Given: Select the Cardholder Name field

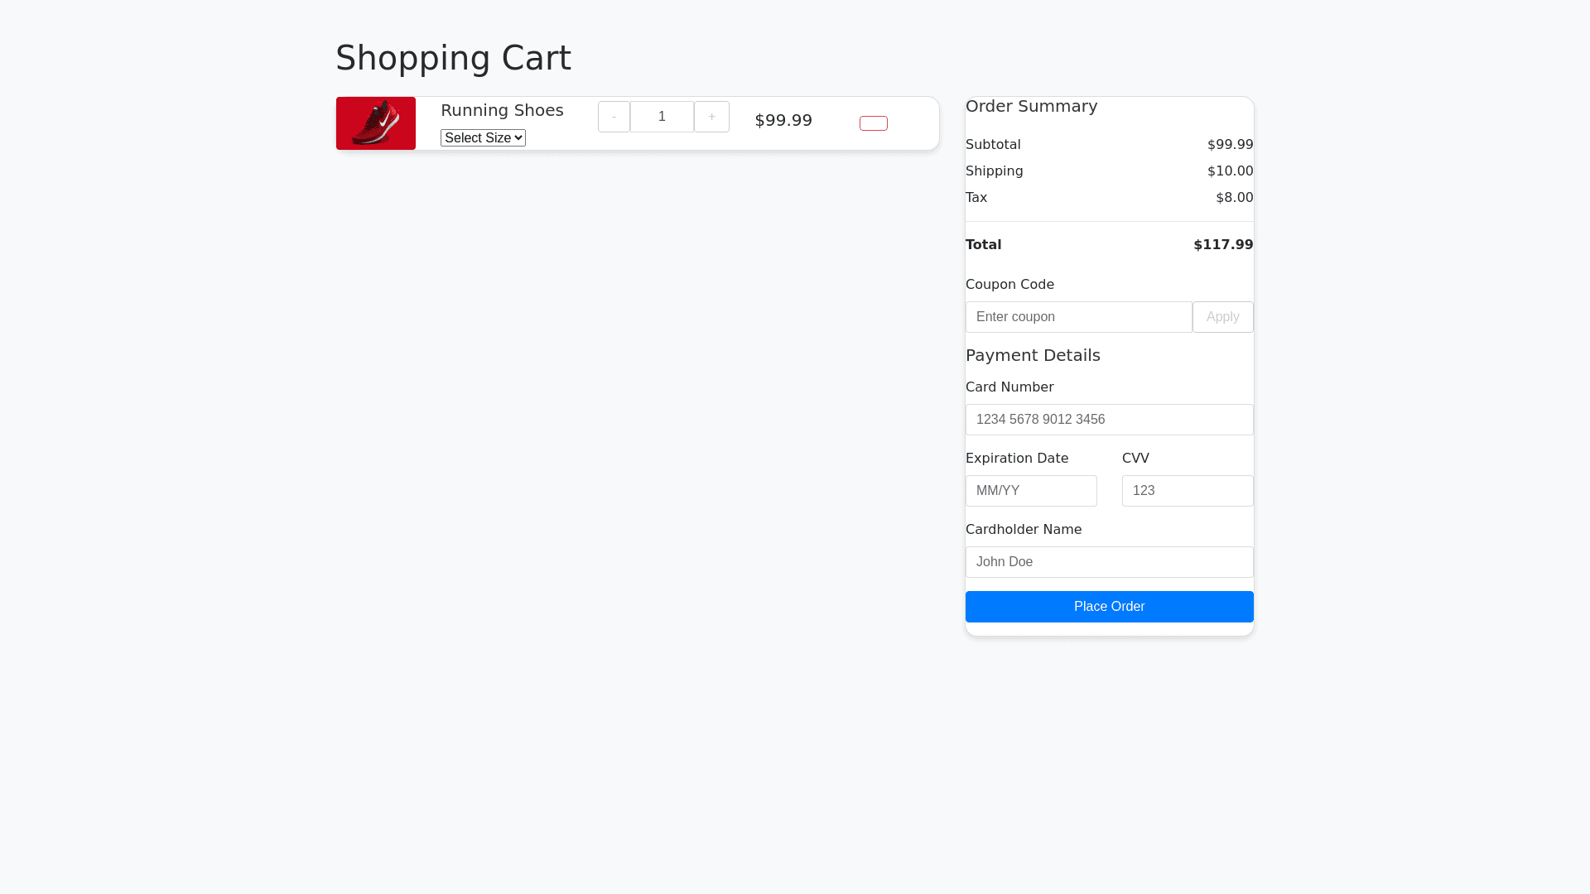Looking at the screenshot, I should (1109, 562).
